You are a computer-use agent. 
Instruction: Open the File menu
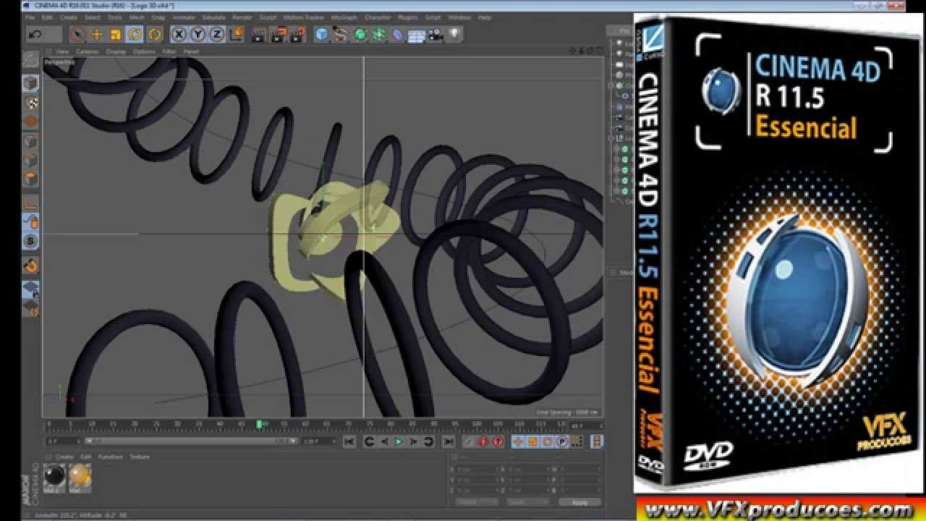pos(30,17)
